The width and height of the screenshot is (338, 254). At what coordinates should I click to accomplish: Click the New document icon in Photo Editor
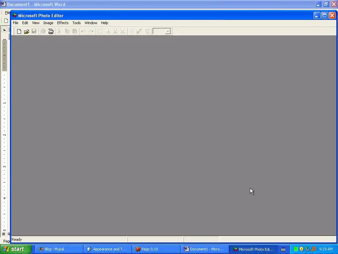tap(19, 31)
